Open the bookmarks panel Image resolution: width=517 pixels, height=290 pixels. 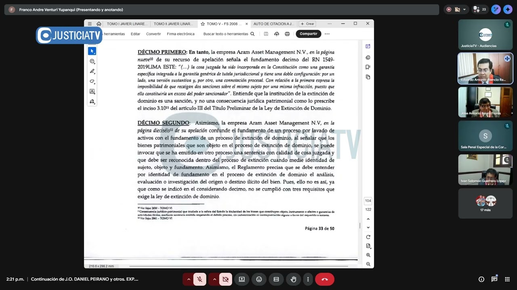(x=368, y=67)
